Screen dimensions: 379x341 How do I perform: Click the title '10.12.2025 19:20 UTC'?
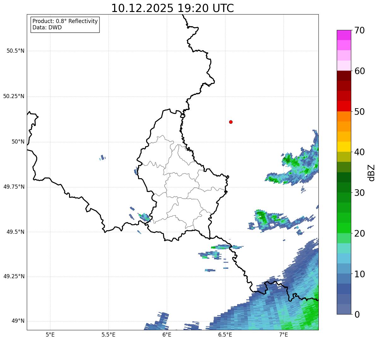tap(172, 8)
